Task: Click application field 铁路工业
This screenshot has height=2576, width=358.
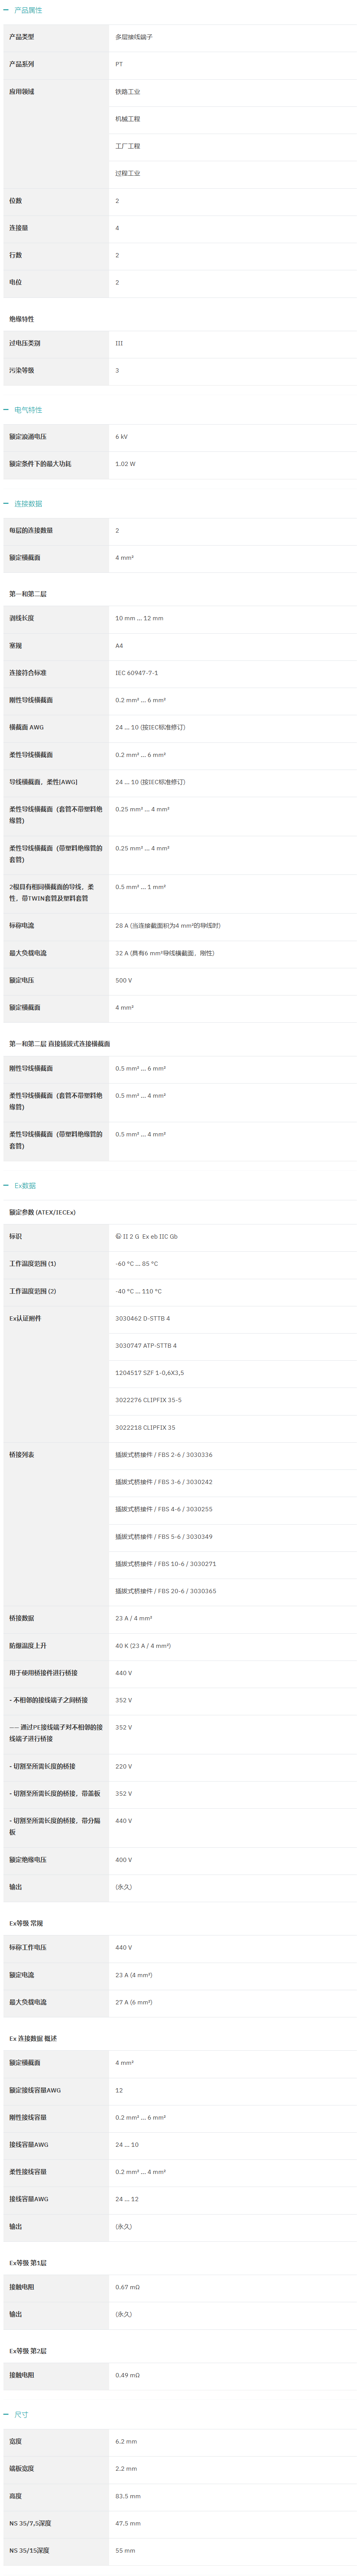Action: pyautogui.click(x=127, y=91)
